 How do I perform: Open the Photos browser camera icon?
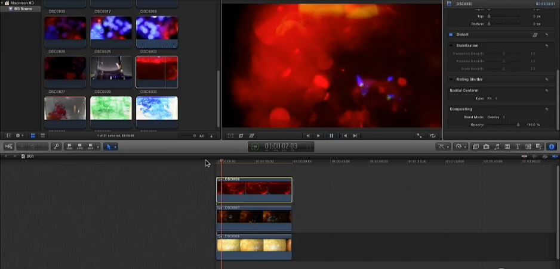[x=486, y=146]
